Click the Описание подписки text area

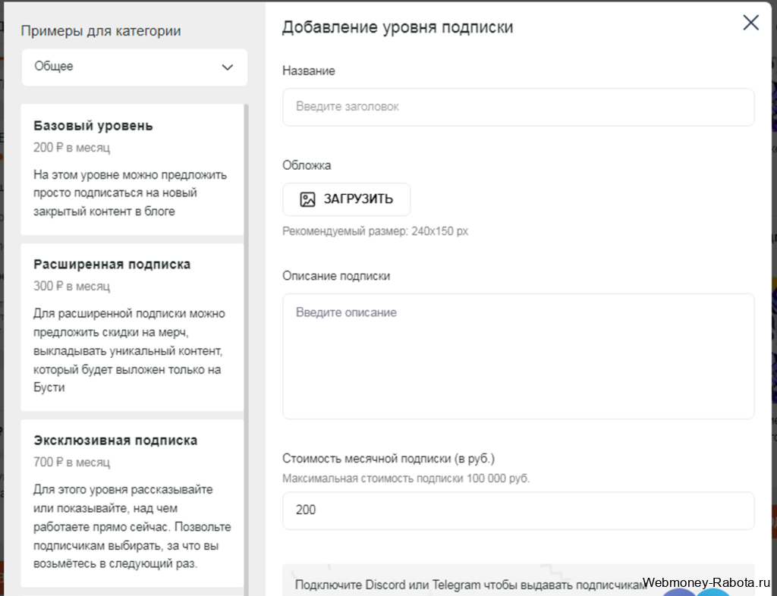[x=518, y=356]
